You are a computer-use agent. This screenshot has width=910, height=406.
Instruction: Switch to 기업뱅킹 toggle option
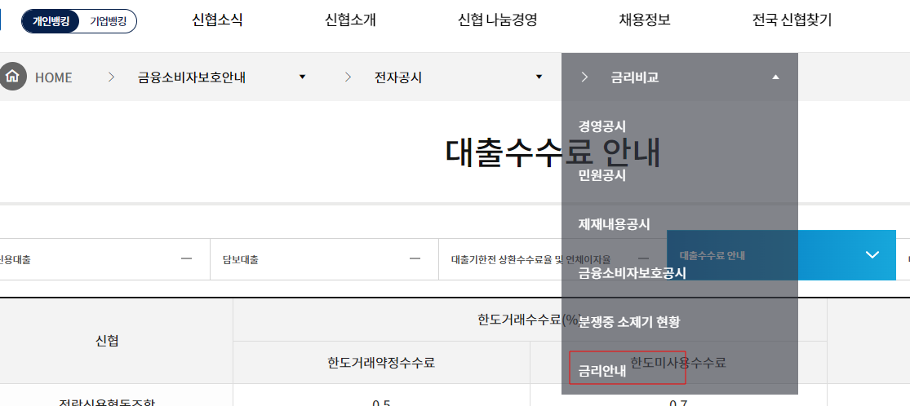pyautogui.click(x=108, y=21)
